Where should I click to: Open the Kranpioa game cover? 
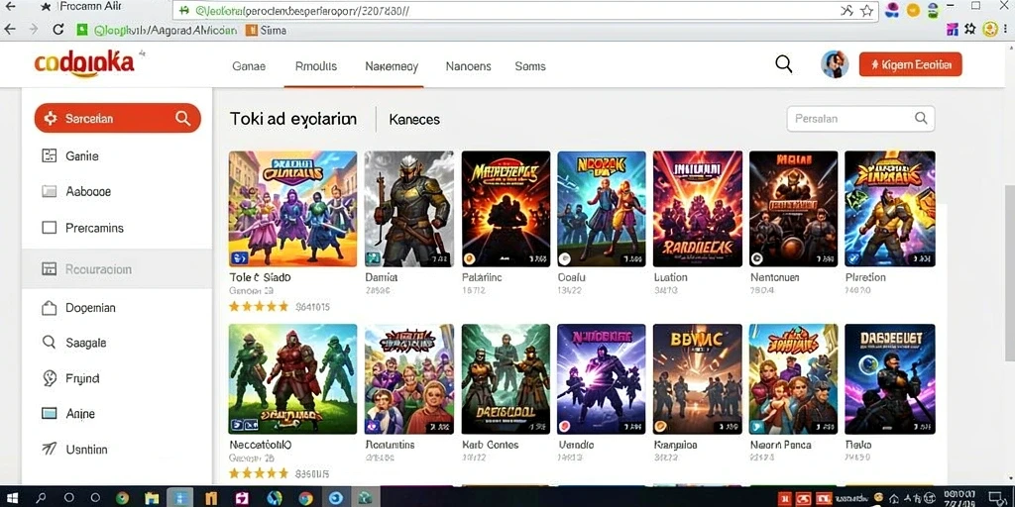[698, 379]
